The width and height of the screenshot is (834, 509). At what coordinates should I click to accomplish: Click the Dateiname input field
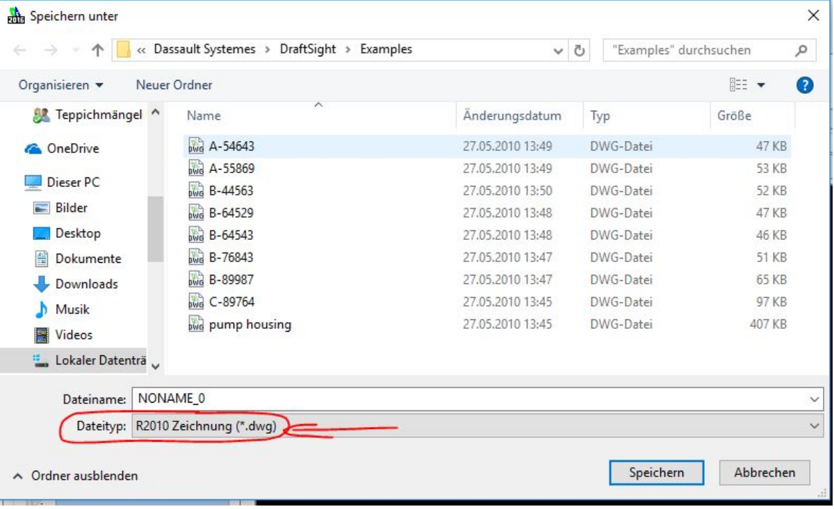469,399
